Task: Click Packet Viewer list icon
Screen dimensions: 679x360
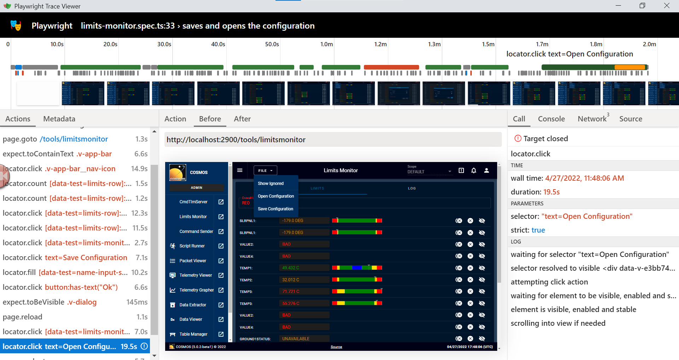Action: click(x=173, y=261)
